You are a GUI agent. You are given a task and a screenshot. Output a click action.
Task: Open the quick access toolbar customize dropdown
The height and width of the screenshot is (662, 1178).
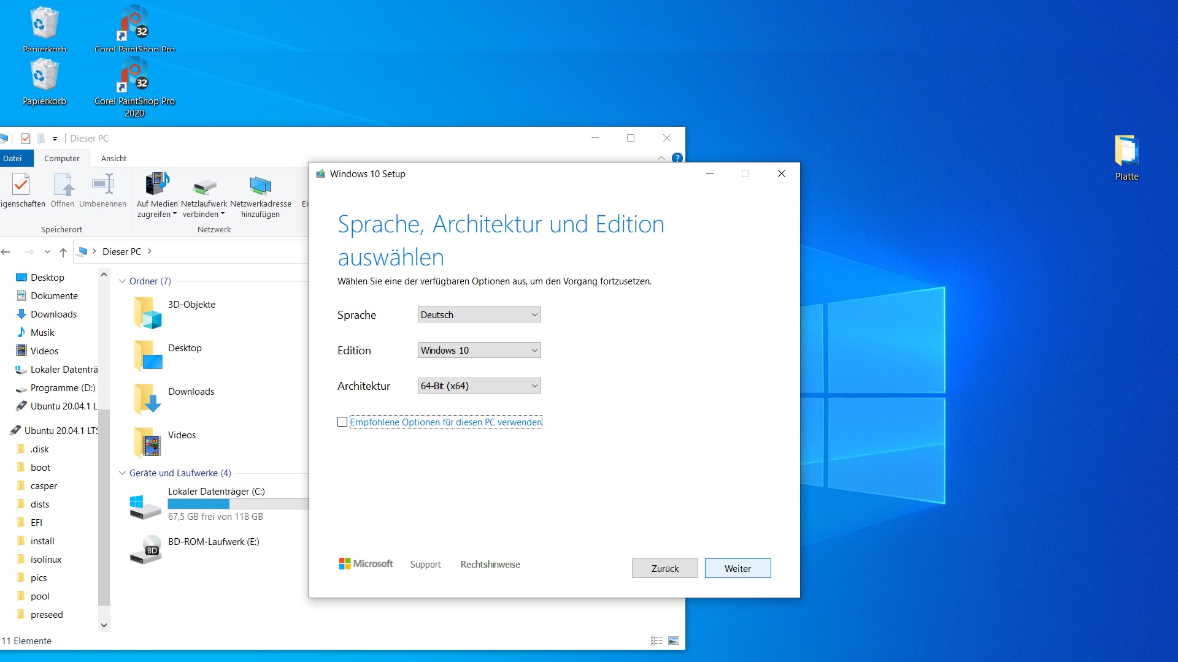tap(55, 139)
